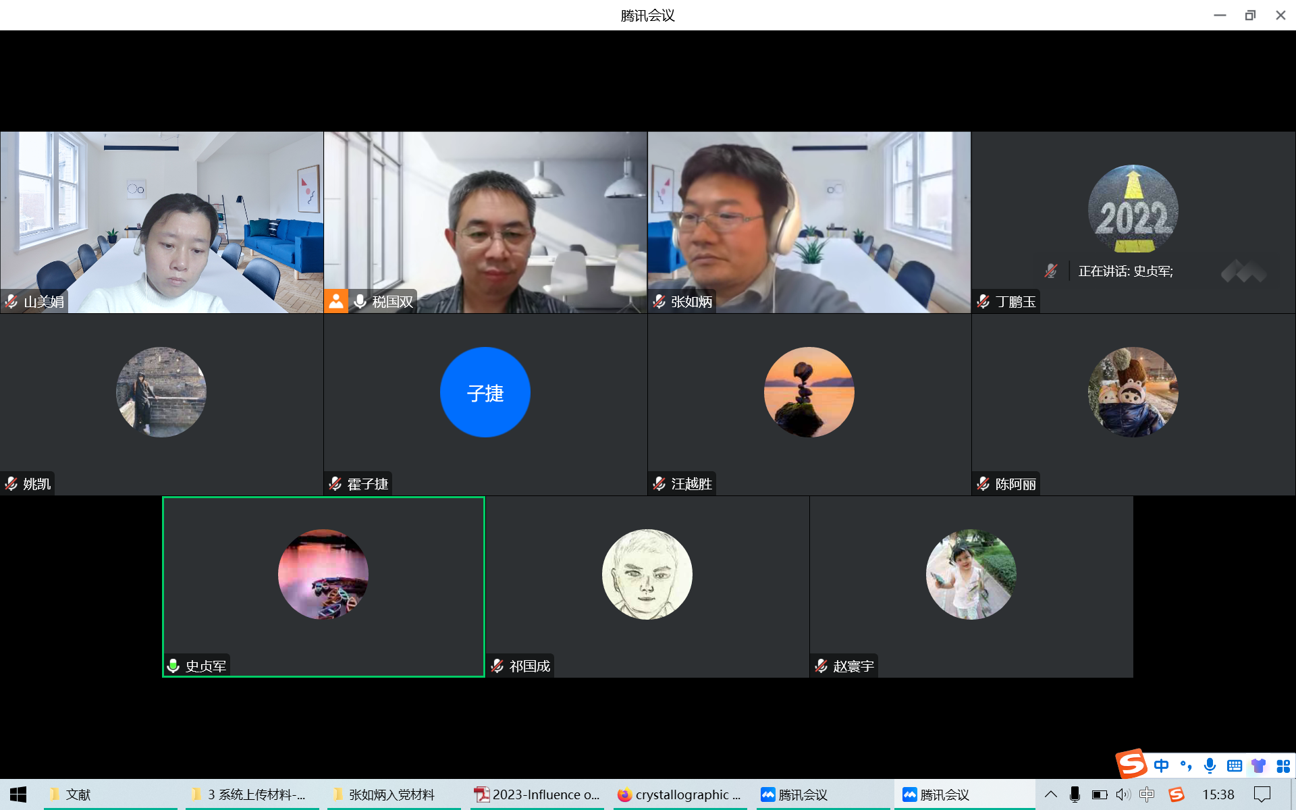Switch to crystallographic Firefox taskbar item

(x=680, y=794)
